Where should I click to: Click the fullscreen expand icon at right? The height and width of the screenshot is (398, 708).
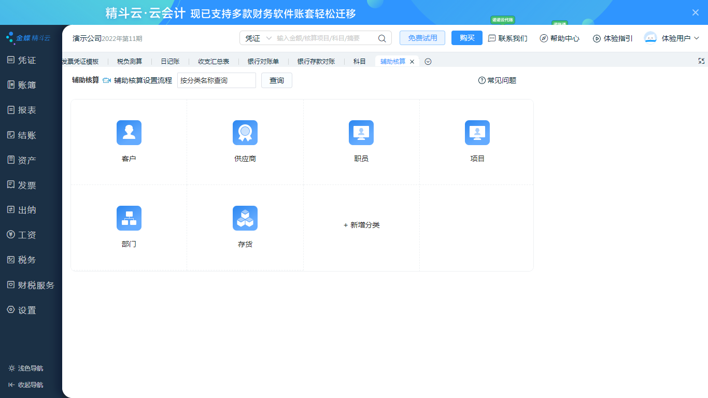pyautogui.click(x=701, y=61)
